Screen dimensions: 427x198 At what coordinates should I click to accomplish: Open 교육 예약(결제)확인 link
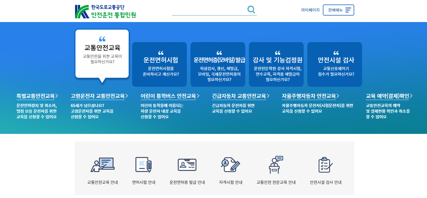[387, 96]
